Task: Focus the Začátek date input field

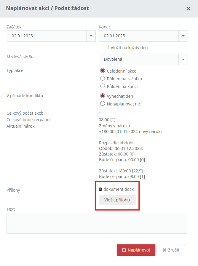Action: (47, 36)
